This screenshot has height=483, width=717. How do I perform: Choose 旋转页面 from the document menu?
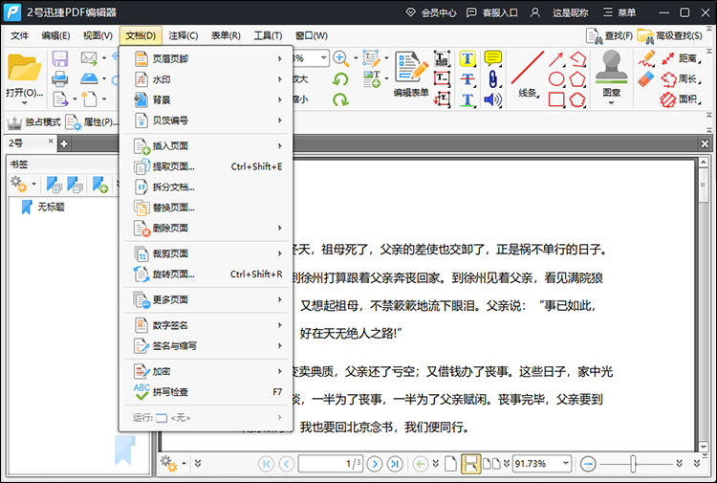coord(206,274)
